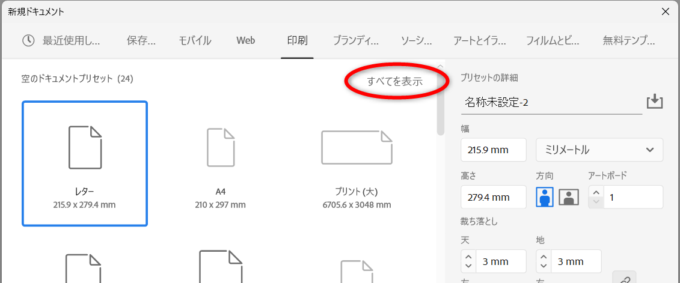Increase artboard count with up arrow
Image resolution: width=680 pixels, height=283 pixels.
[x=597, y=192]
